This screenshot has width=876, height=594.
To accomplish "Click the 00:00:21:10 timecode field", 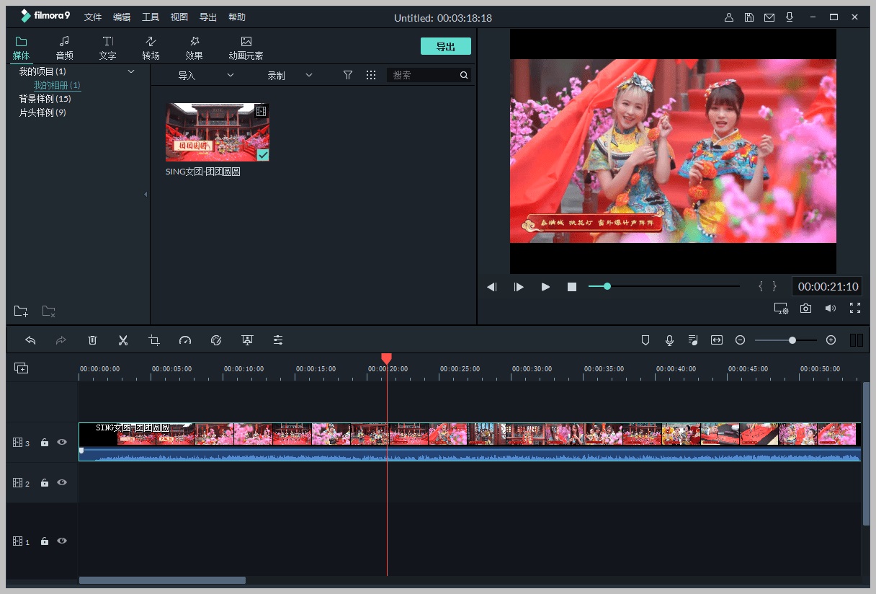I will [827, 287].
